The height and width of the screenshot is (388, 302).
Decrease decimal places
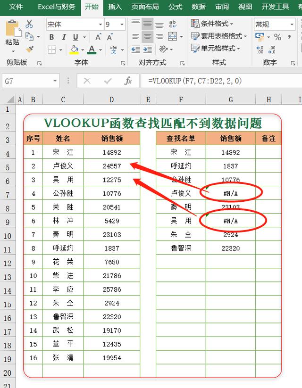tap(271, 50)
